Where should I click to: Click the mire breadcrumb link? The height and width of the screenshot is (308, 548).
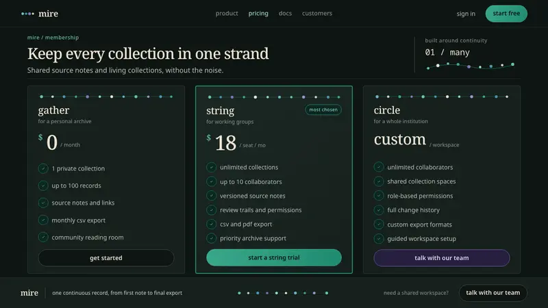tap(33, 38)
